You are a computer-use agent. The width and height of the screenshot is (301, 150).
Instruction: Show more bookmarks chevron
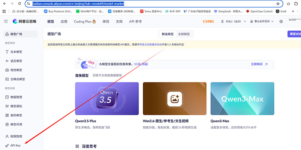293,11
